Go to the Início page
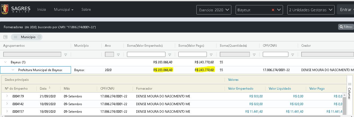354x117 pixels. click(42, 10)
